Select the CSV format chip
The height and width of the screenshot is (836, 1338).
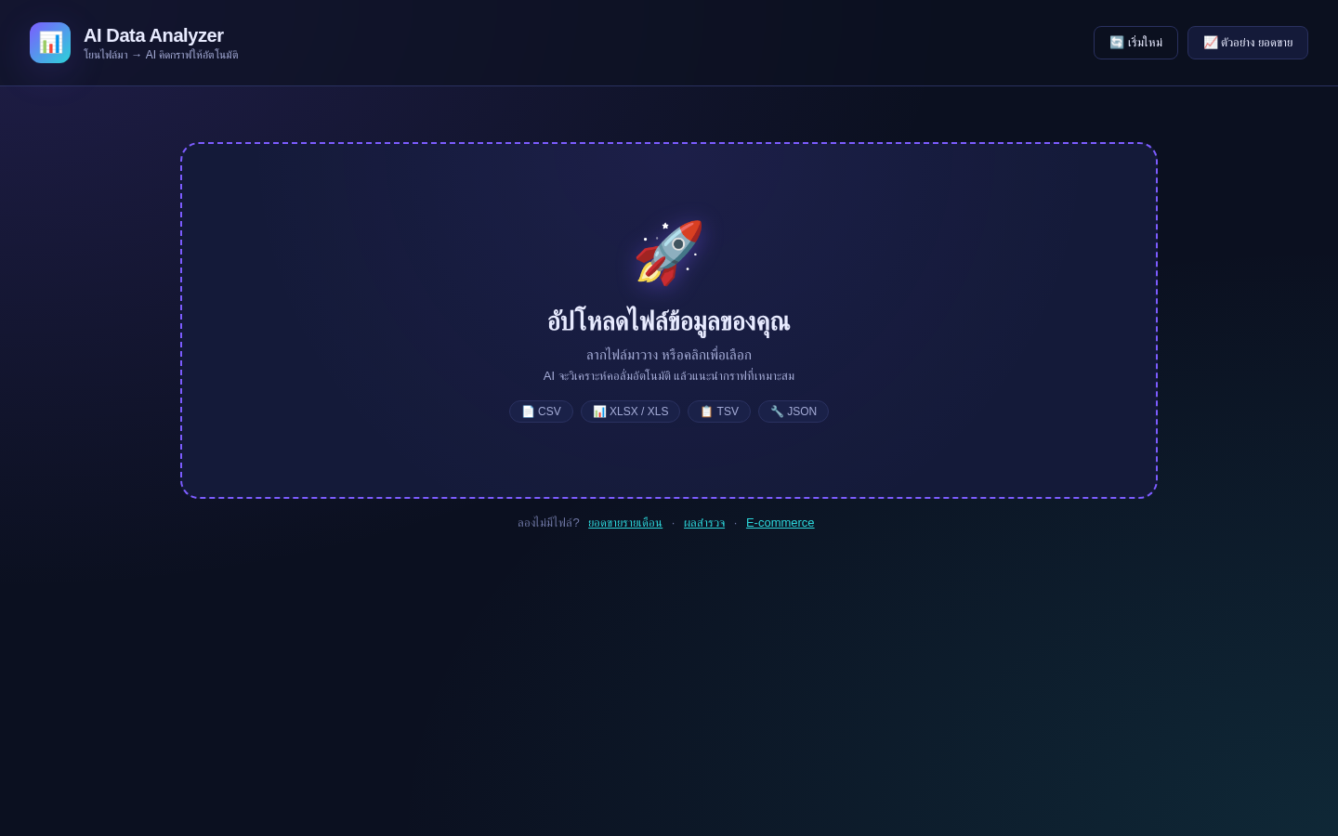click(x=541, y=411)
